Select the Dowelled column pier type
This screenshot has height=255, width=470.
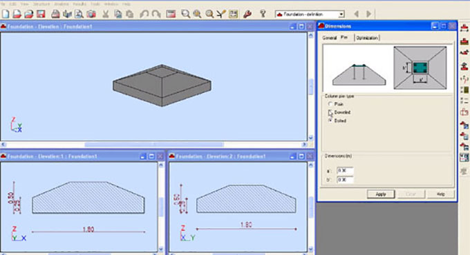click(330, 112)
